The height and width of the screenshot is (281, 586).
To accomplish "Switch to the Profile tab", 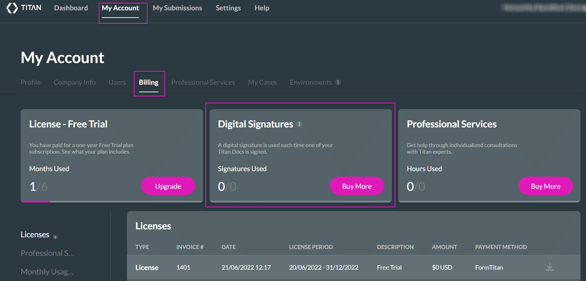I will coord(31,82).
